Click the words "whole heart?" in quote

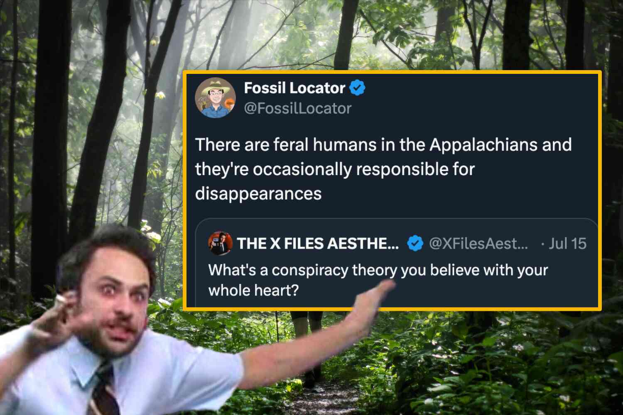tap(253, 290)
